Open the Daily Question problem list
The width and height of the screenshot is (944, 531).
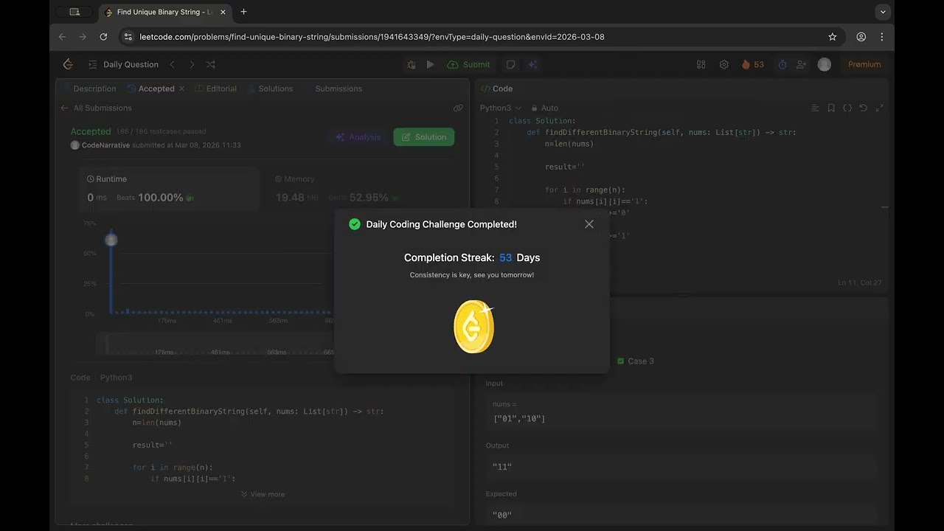pyautogui.click(x=123, y=64)
